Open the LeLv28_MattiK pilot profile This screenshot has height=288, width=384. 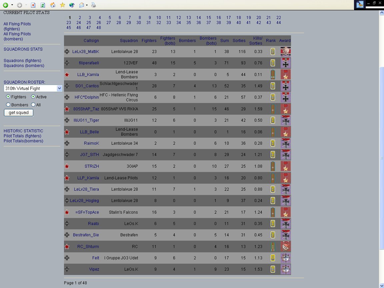tap(86, 52)
